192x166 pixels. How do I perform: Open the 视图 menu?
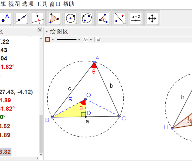tap(14, 4)
